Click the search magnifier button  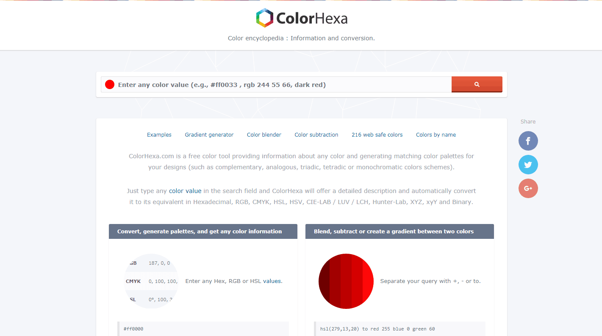click(x=477, y=84)
